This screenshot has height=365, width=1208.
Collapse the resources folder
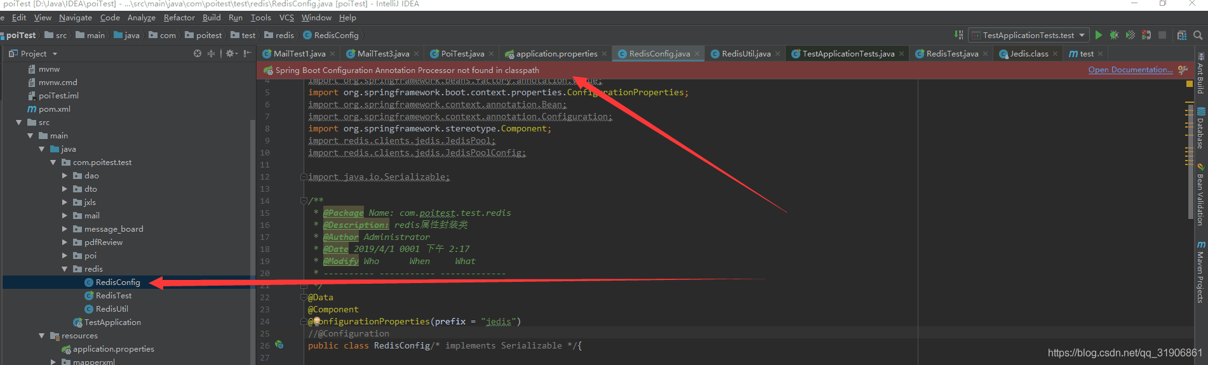(x=42, y=335)
